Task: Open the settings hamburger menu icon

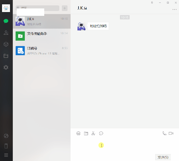Action: 6,155
